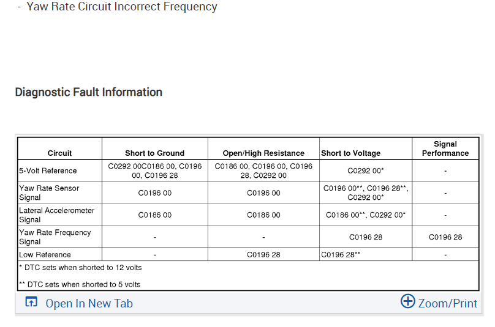Click the 5 volts DTC footnote
495x327 pixels.
click(x=80, y=284)
